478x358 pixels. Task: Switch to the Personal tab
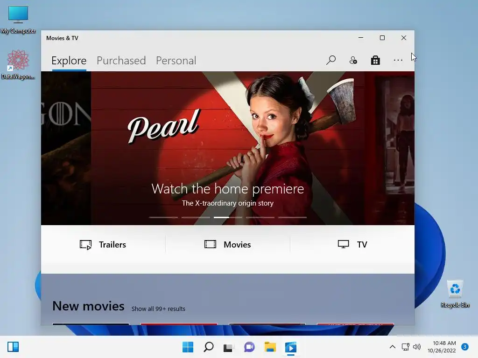click(x=176, y=61)
